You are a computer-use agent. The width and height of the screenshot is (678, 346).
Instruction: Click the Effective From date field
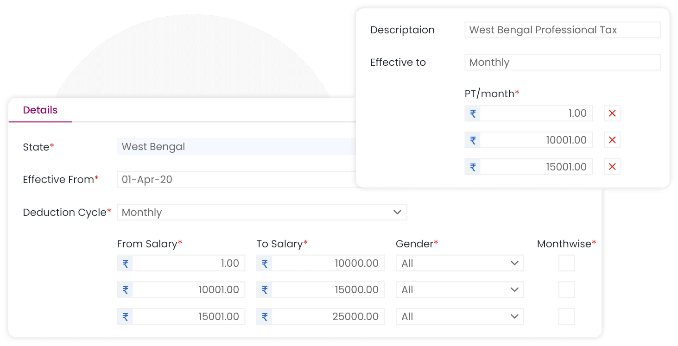236,180
